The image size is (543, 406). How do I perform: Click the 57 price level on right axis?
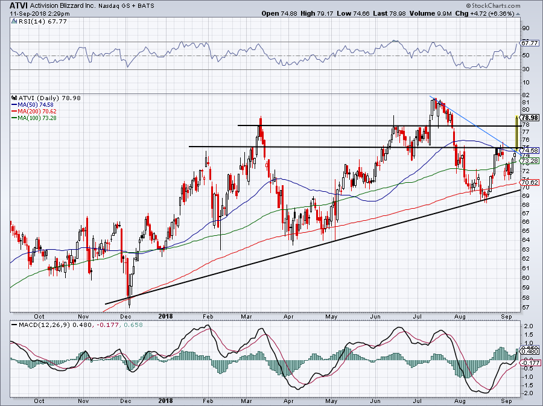click(x=526, y=307)
